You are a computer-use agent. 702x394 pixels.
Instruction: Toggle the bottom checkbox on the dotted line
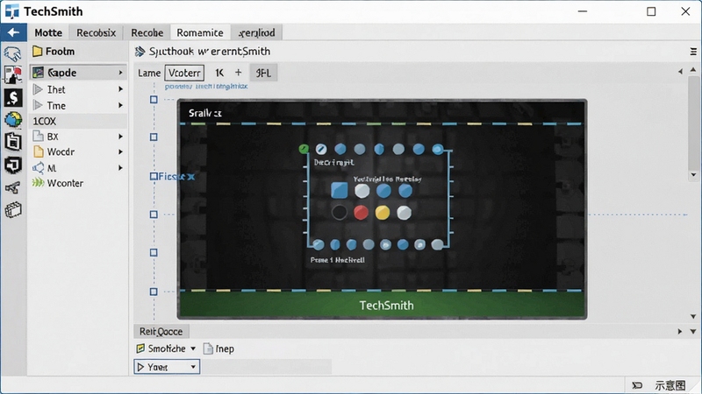pyautogui.click(x=154, y=292)
